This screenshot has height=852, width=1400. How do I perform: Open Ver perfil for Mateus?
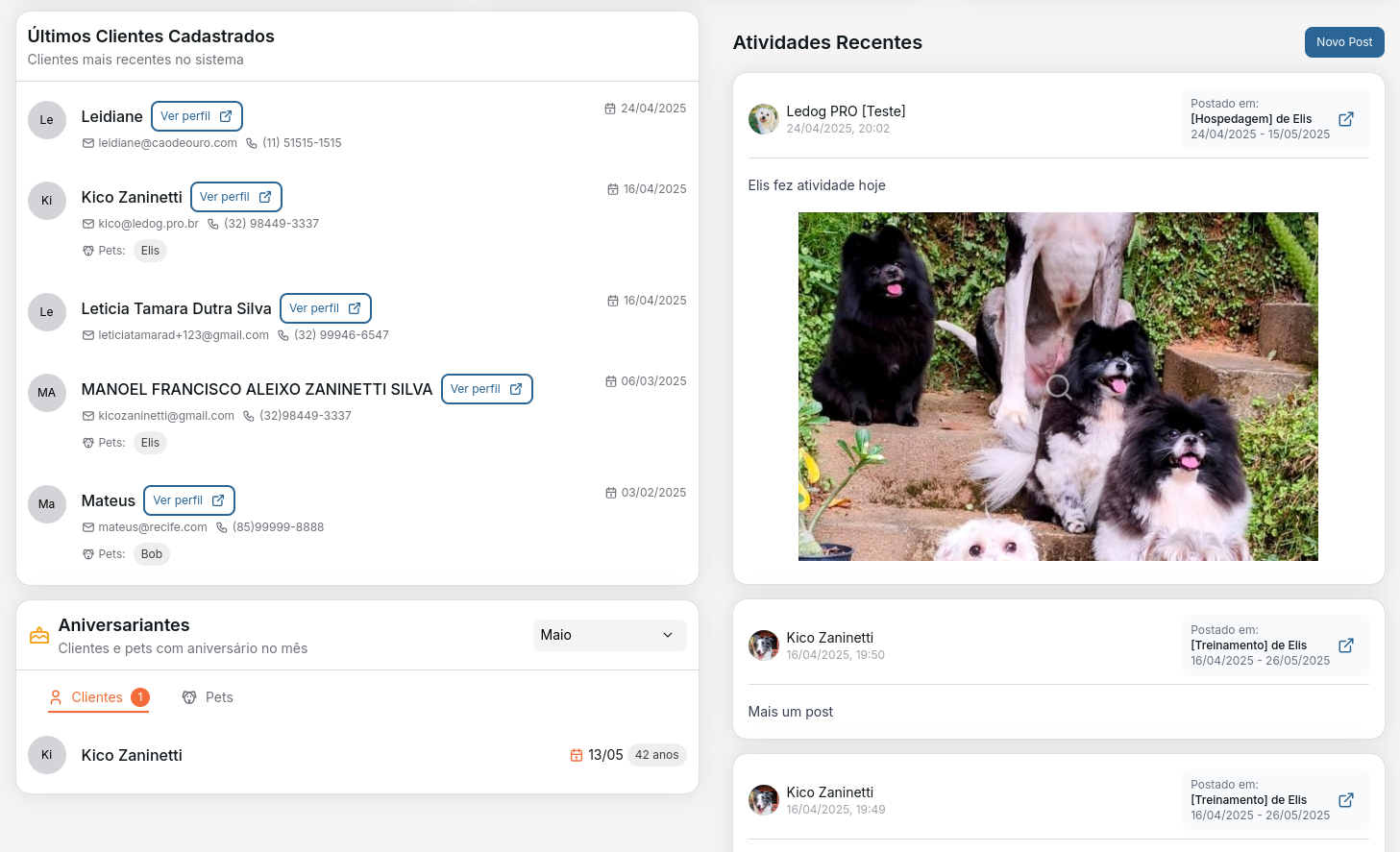coord(188,500)
